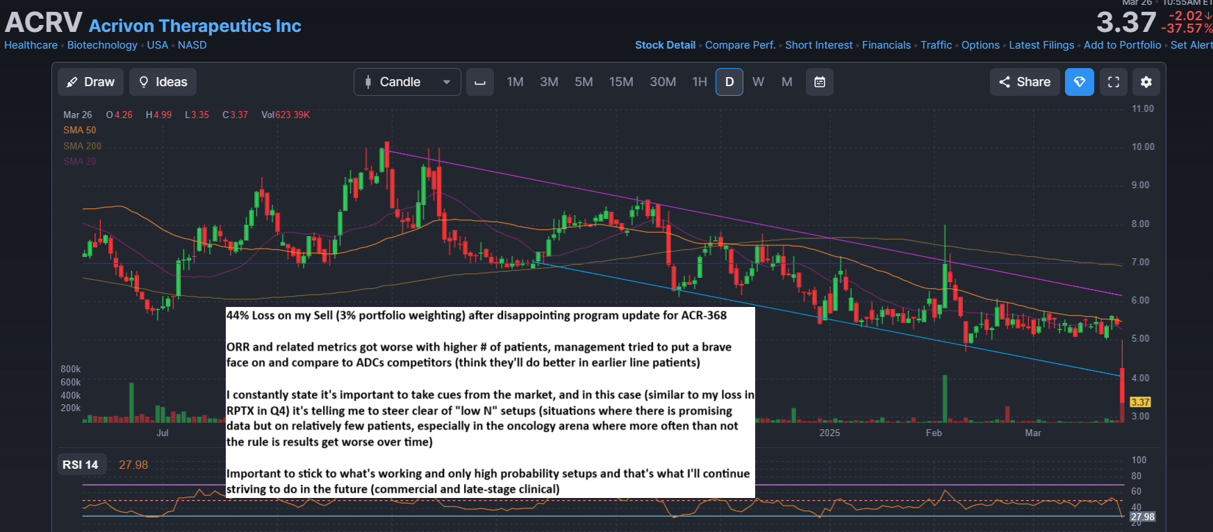Open the Draw tools
This screenshot has height=532, width=1213.
pos(91,82)
